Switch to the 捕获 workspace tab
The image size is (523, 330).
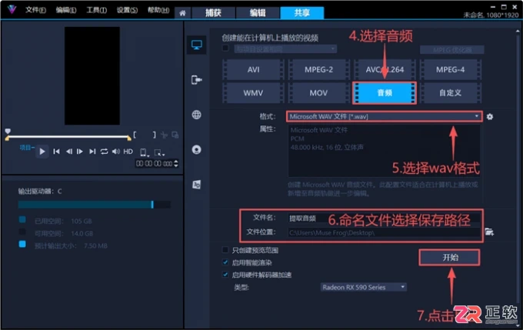click(x=213, y=13)
